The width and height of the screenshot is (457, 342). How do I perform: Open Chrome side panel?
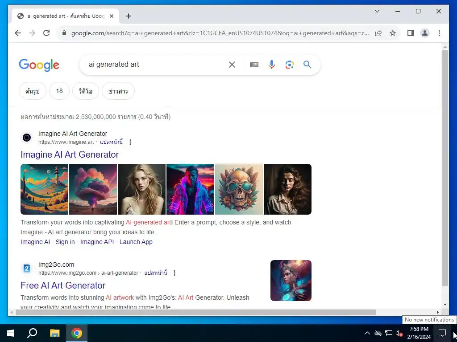tap(411, 33)
